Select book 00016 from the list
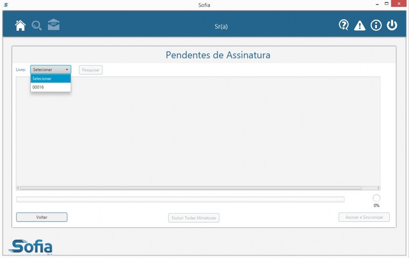Screen dimensions: 409x258 pyautogui.click(x=51, y=87)
